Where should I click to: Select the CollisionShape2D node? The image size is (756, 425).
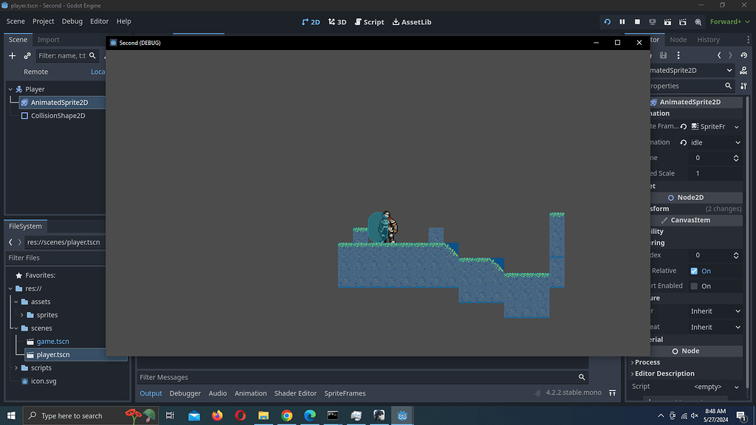pyautogui.click(x=58, y=116)
